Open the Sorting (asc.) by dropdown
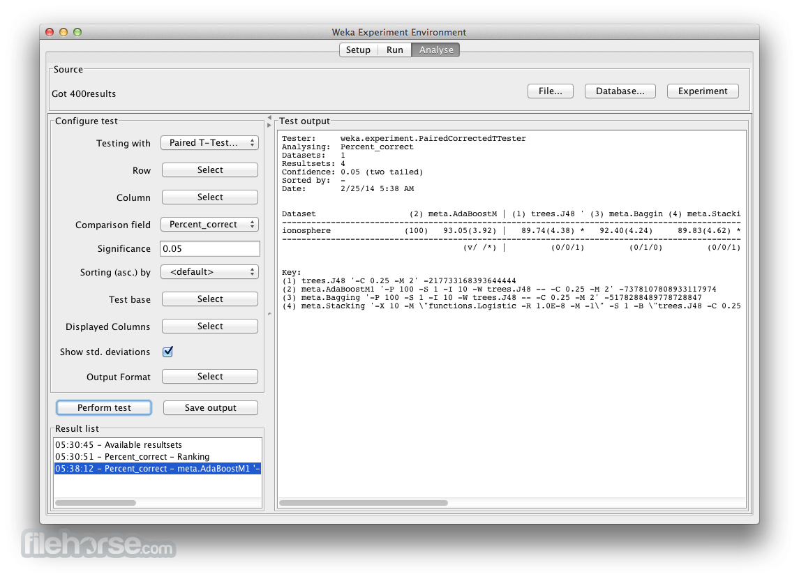Image resolution: width=799 pixels, height=579 pixels. click(209, 272)
